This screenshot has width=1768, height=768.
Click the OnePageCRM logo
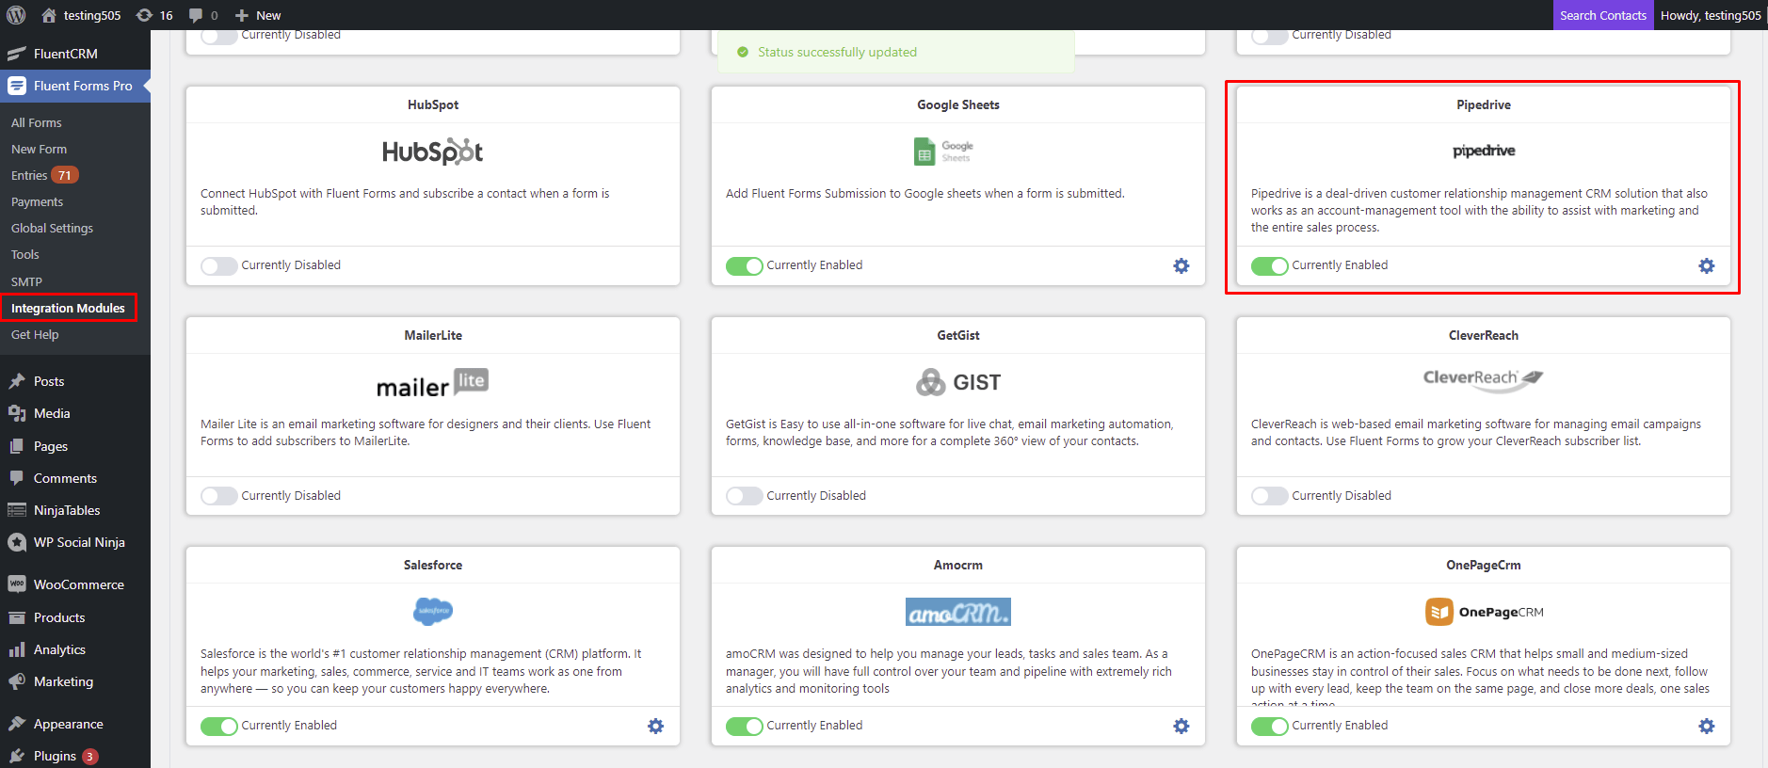click(x=1484, y=612)
